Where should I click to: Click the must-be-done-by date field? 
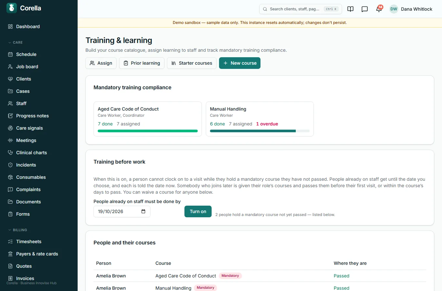(122, 211)
